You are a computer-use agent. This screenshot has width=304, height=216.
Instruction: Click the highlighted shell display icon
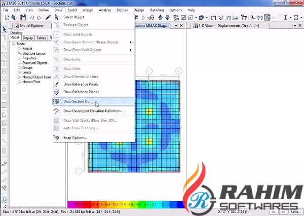click(267, 18)
